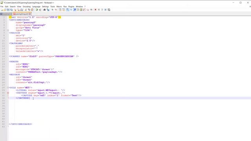The image size is (251, 141).
Task: Collapse fold marker at DEVICEMESSAGES type line
Action: pos(8,30)
